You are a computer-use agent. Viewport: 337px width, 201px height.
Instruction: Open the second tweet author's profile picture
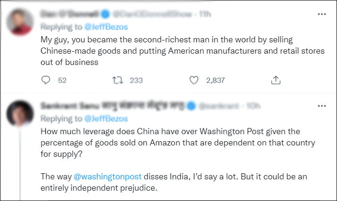pyautogui.click(x=23, y=113)
